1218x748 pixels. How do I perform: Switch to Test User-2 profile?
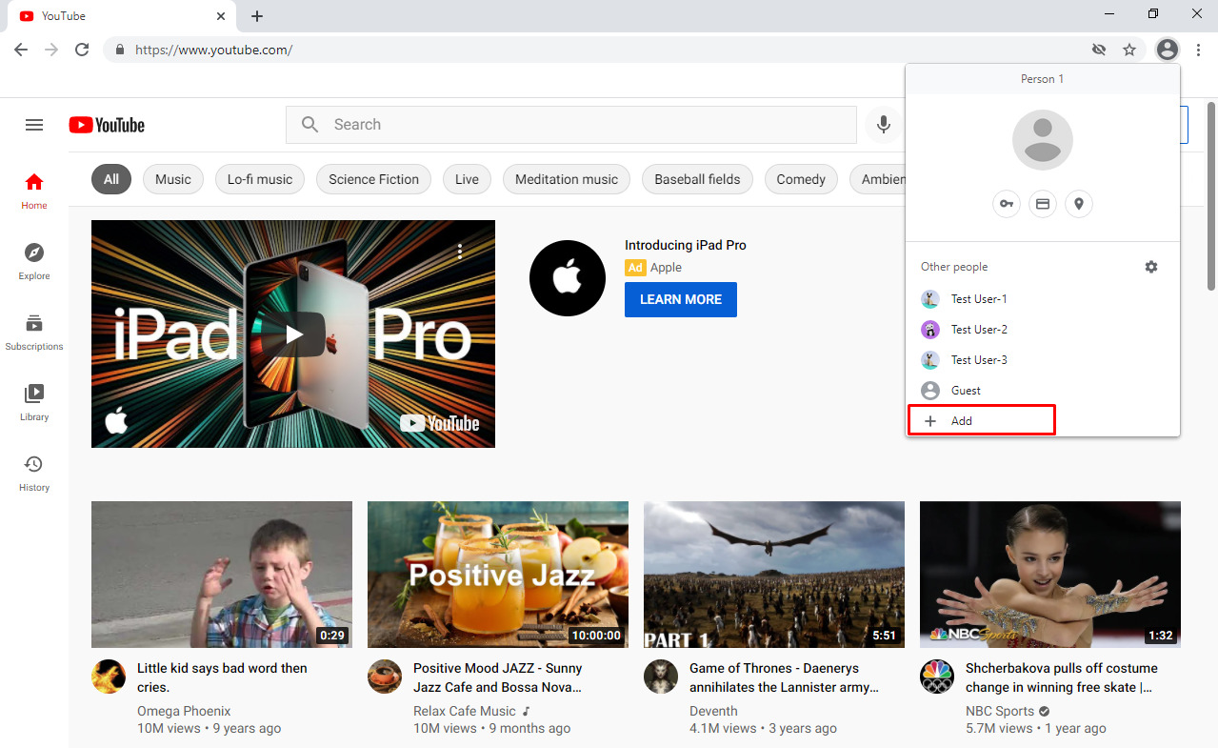[x=1043, y=330]
